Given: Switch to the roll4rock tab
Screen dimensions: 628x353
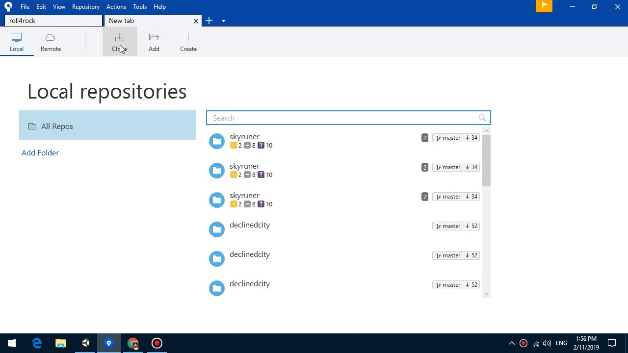Looking at the screenshot, I should [53, 21].
